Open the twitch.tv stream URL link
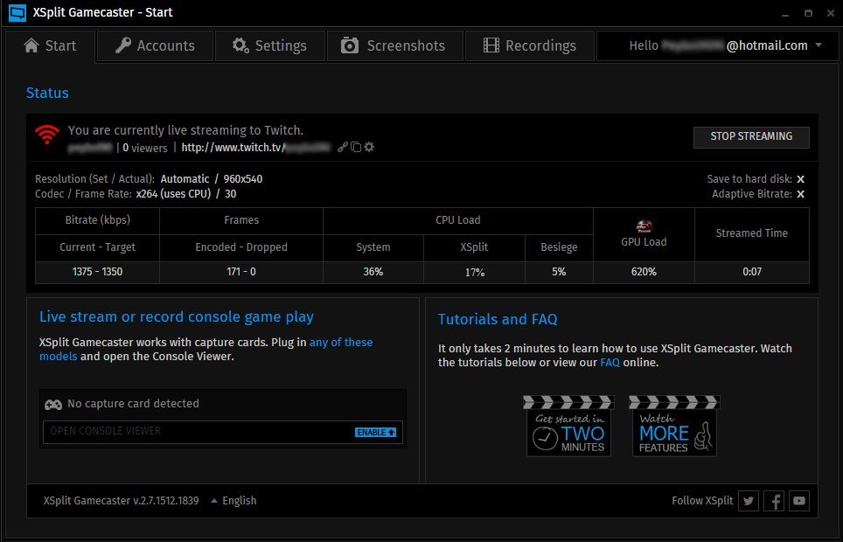 click(x=255, y=148)
